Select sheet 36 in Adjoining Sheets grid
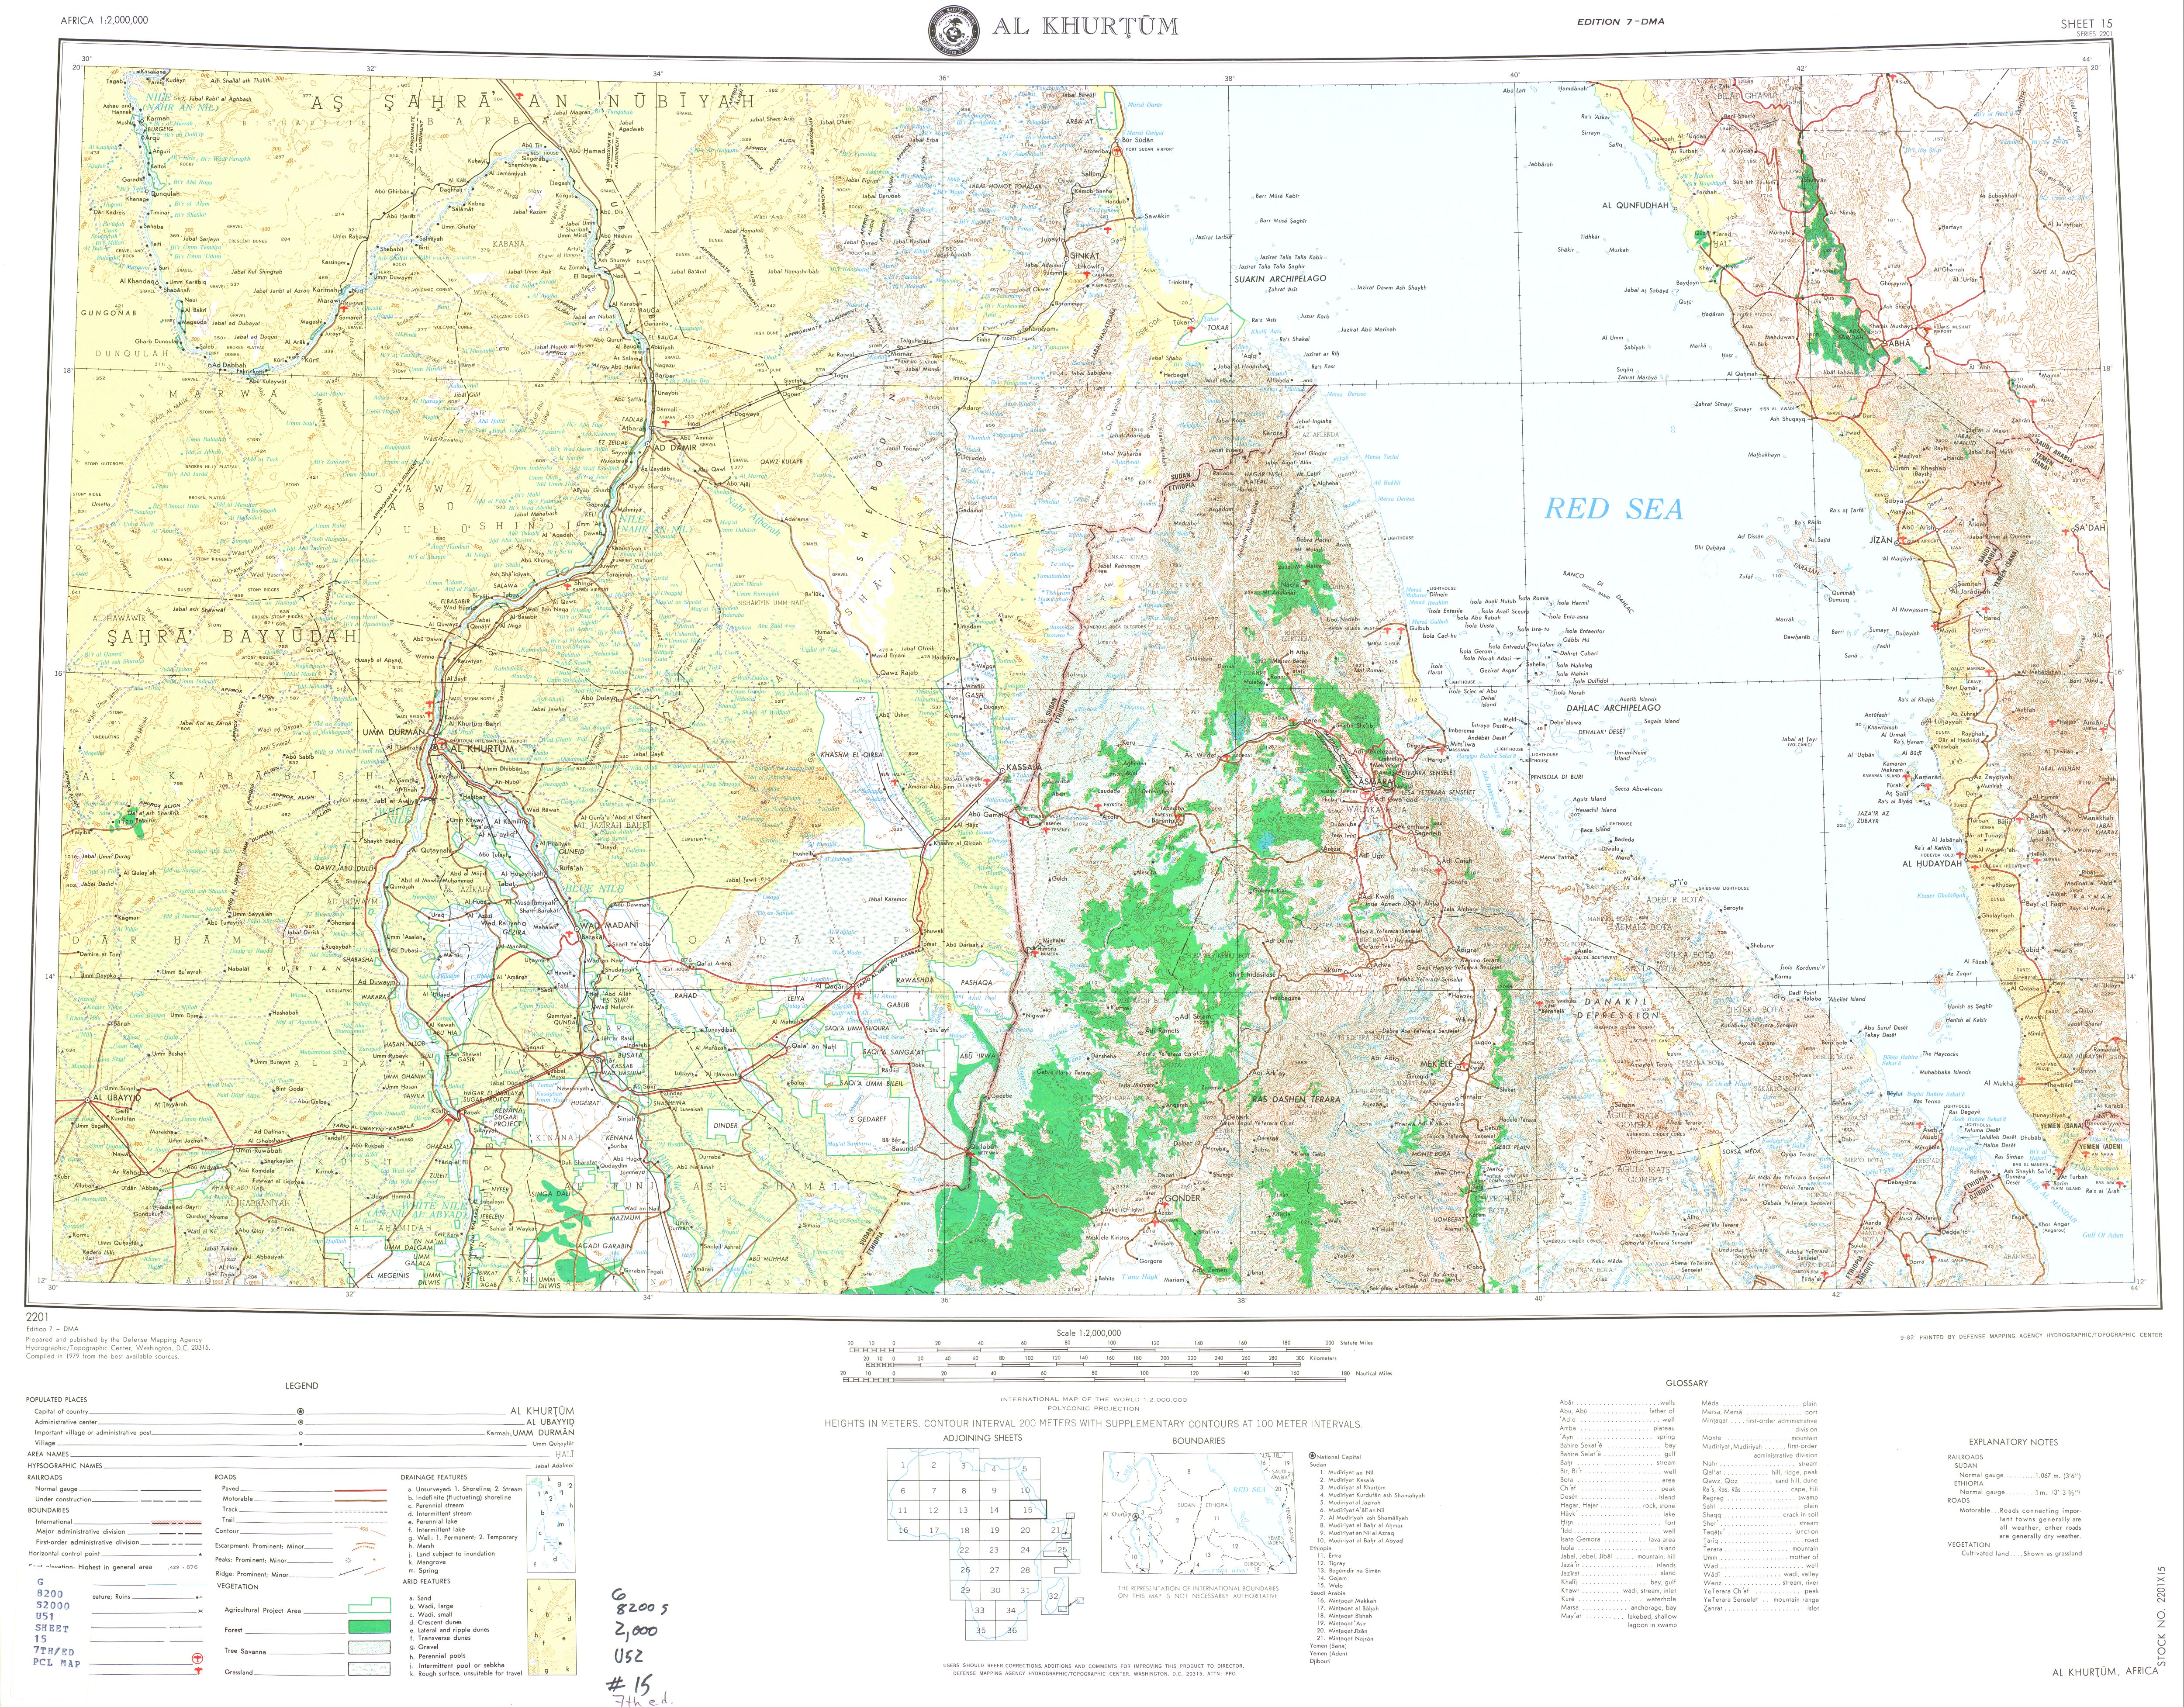The width and height of the screenshot is (2184, 1707). click(x=1012, y=1630)
